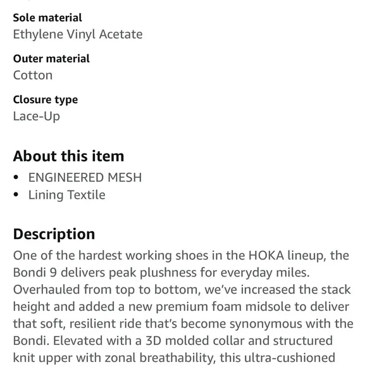This screenshot has height=367, width=367.
Task: Click the About this item heading
Action: 68,156
